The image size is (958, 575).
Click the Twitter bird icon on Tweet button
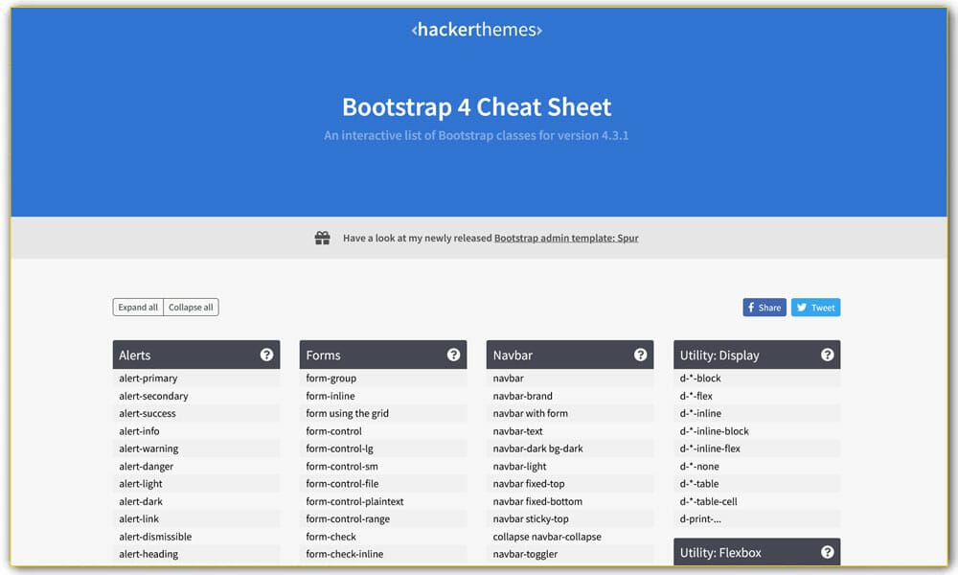tap(800, 307)
